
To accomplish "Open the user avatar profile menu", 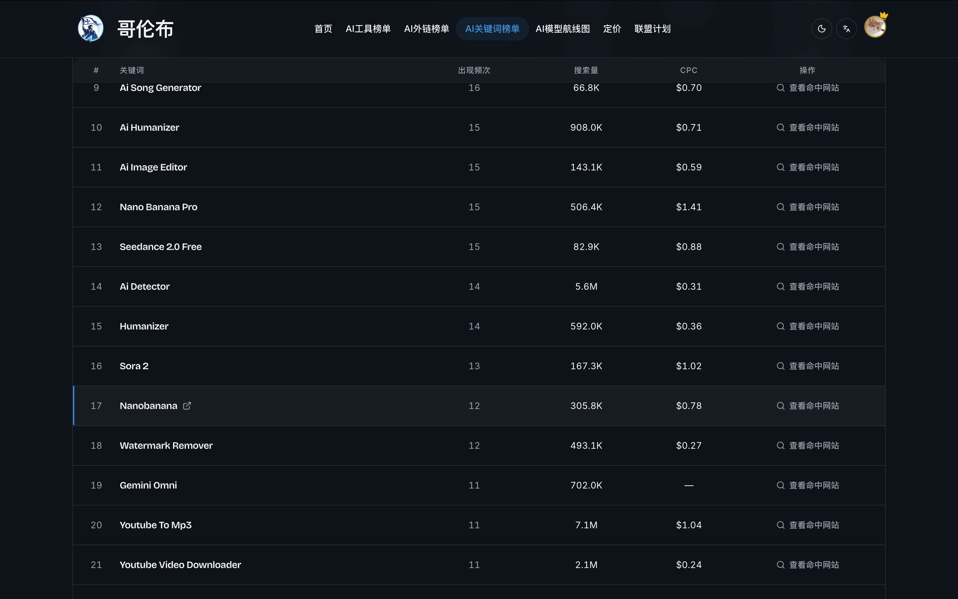I will (x=875, y=27).
